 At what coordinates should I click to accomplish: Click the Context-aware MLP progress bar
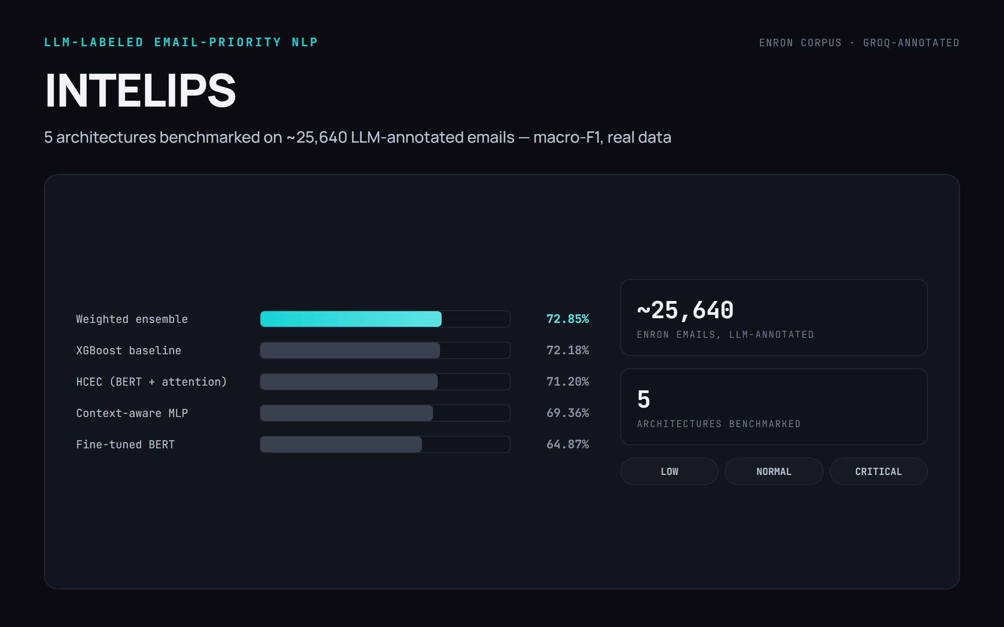click(x=385, y=413)
